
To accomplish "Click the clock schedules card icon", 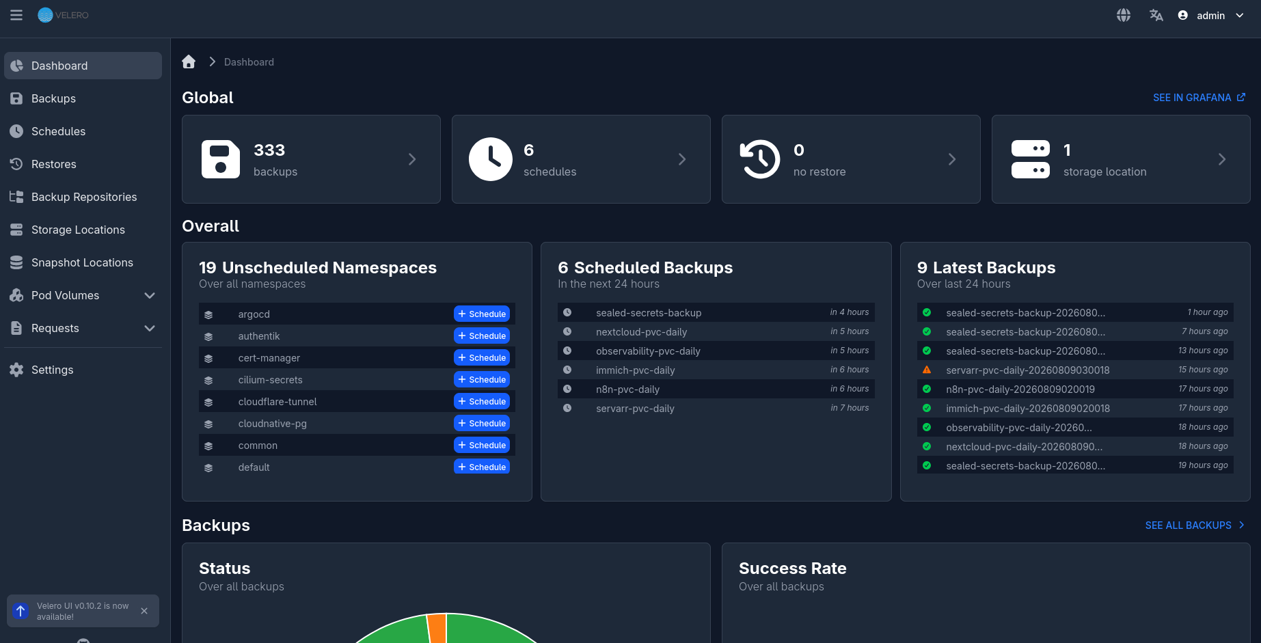I will 491,159.
